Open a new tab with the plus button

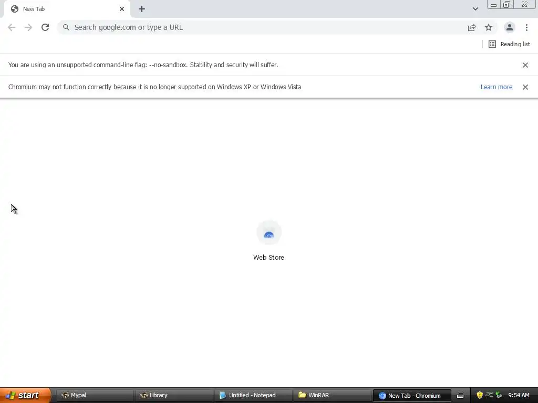[142, 9]
